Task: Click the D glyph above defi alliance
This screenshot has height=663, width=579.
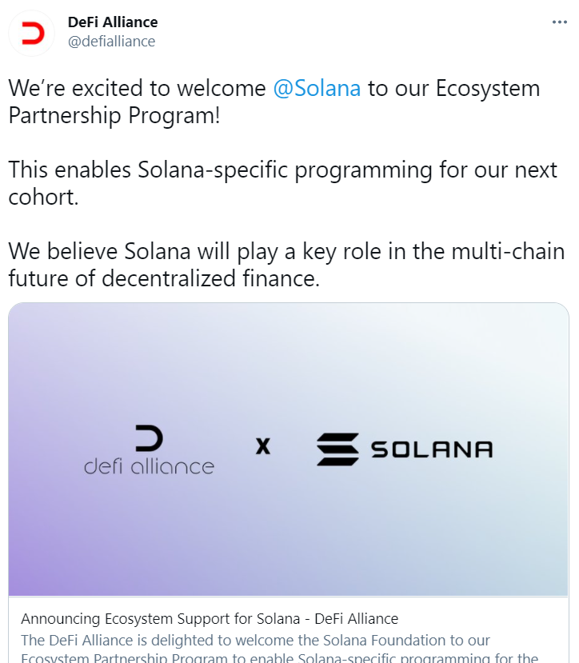Action: (x=149, y=438)
